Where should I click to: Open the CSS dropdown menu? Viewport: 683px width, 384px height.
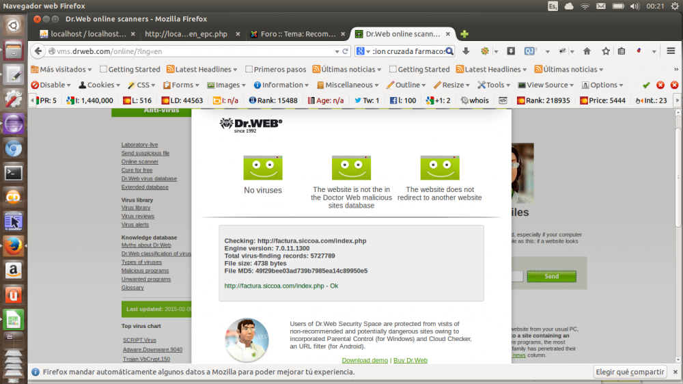(141, 85)
